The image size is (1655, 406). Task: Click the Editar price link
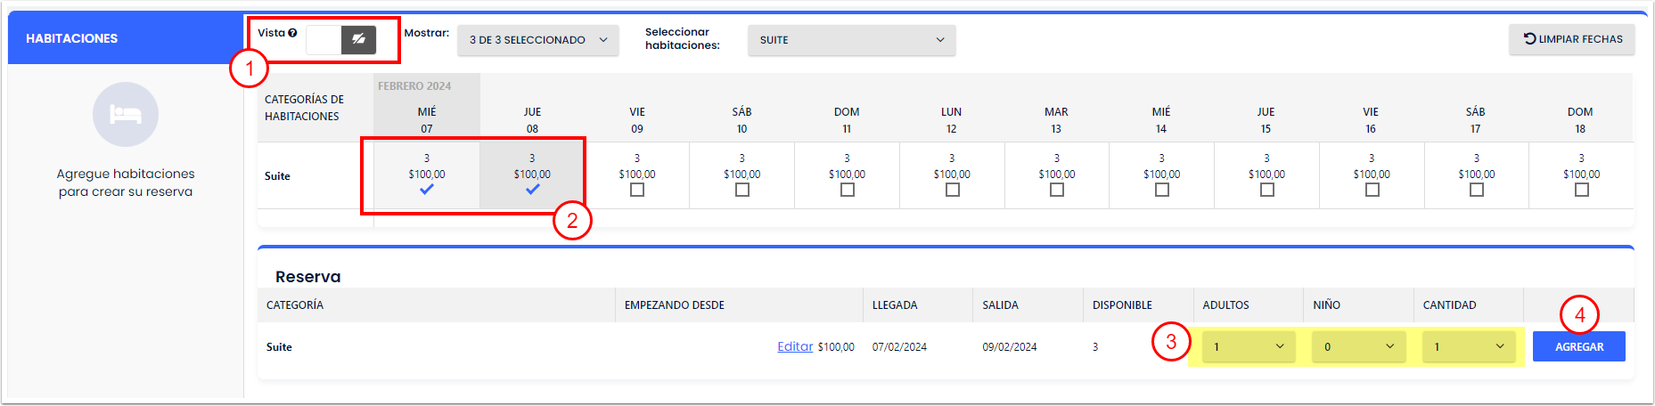click(x=795, y=347)
